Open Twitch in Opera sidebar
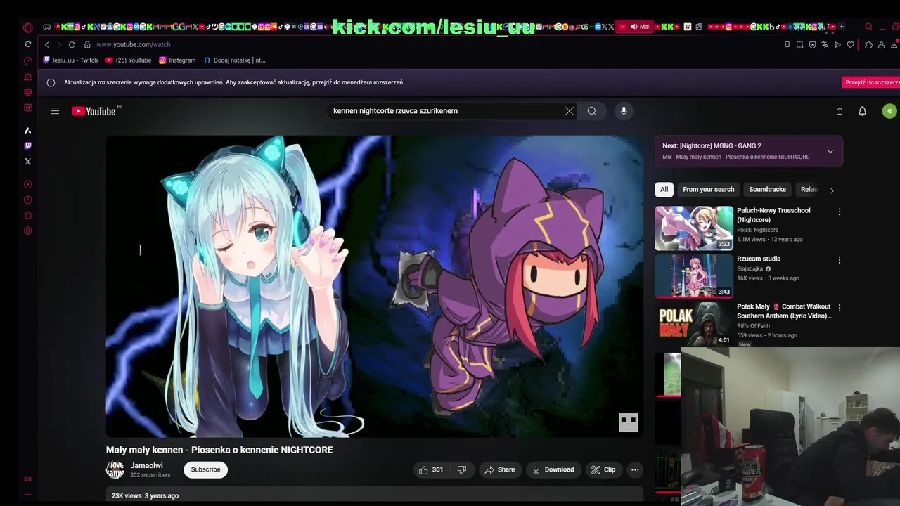Viewport: 900px width, 506px height. 28,146
